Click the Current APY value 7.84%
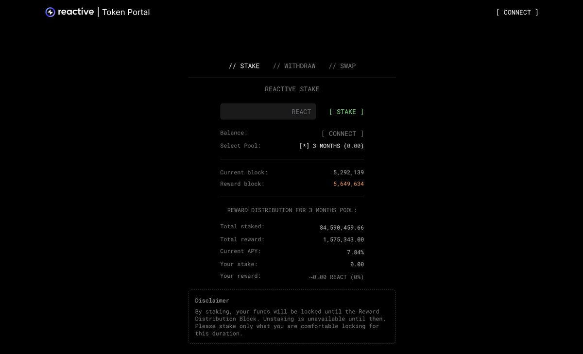 point(356,252)
